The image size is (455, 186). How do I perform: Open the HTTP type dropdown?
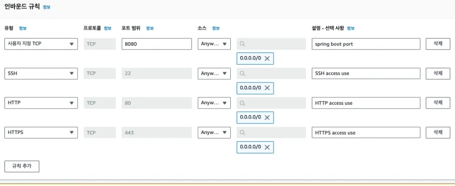41,103
